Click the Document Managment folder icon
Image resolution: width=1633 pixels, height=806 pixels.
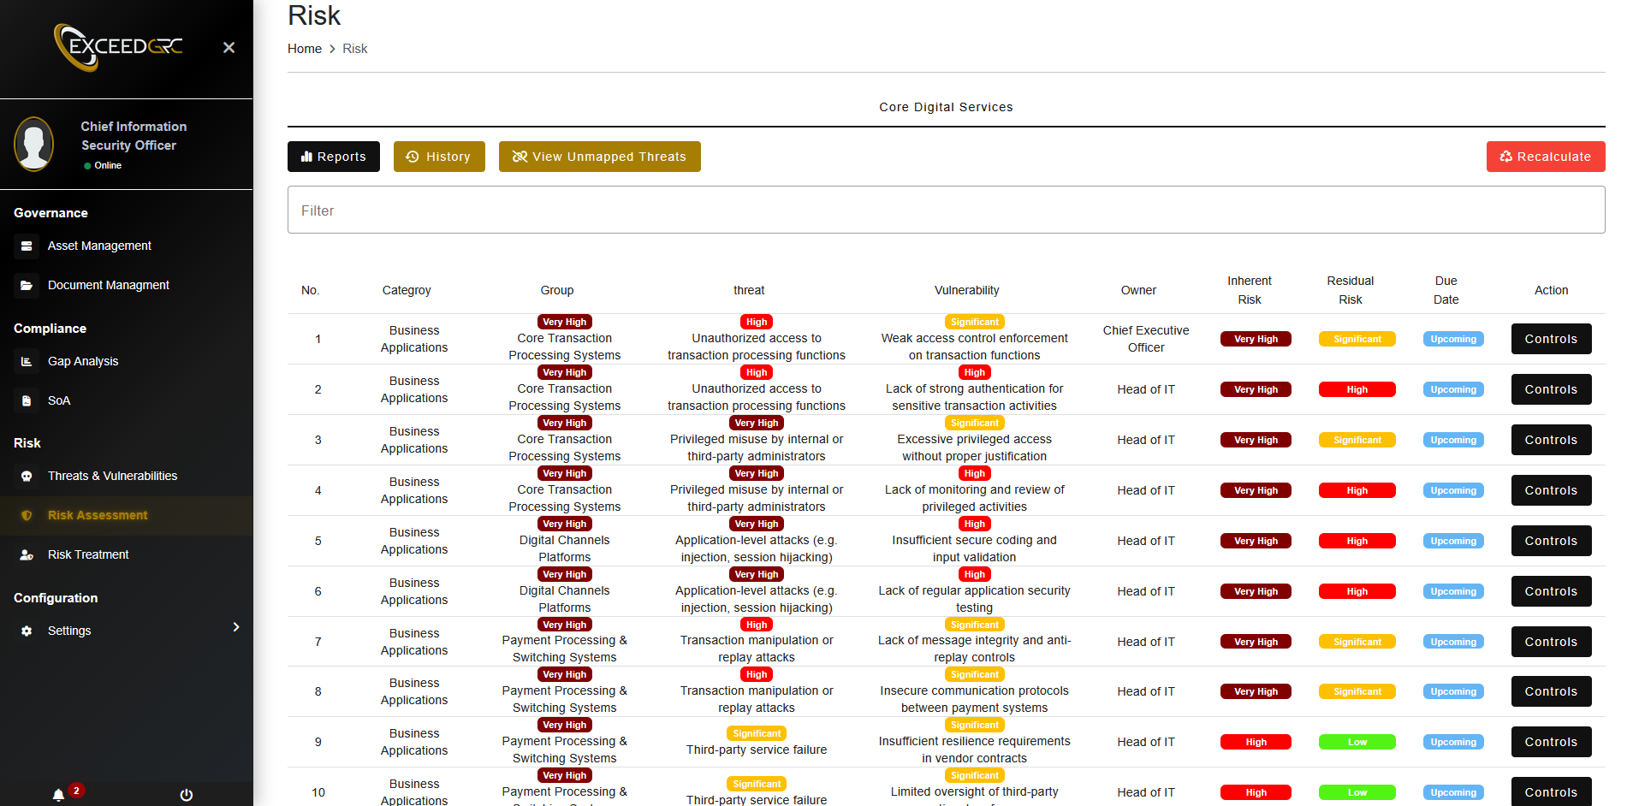27,286
